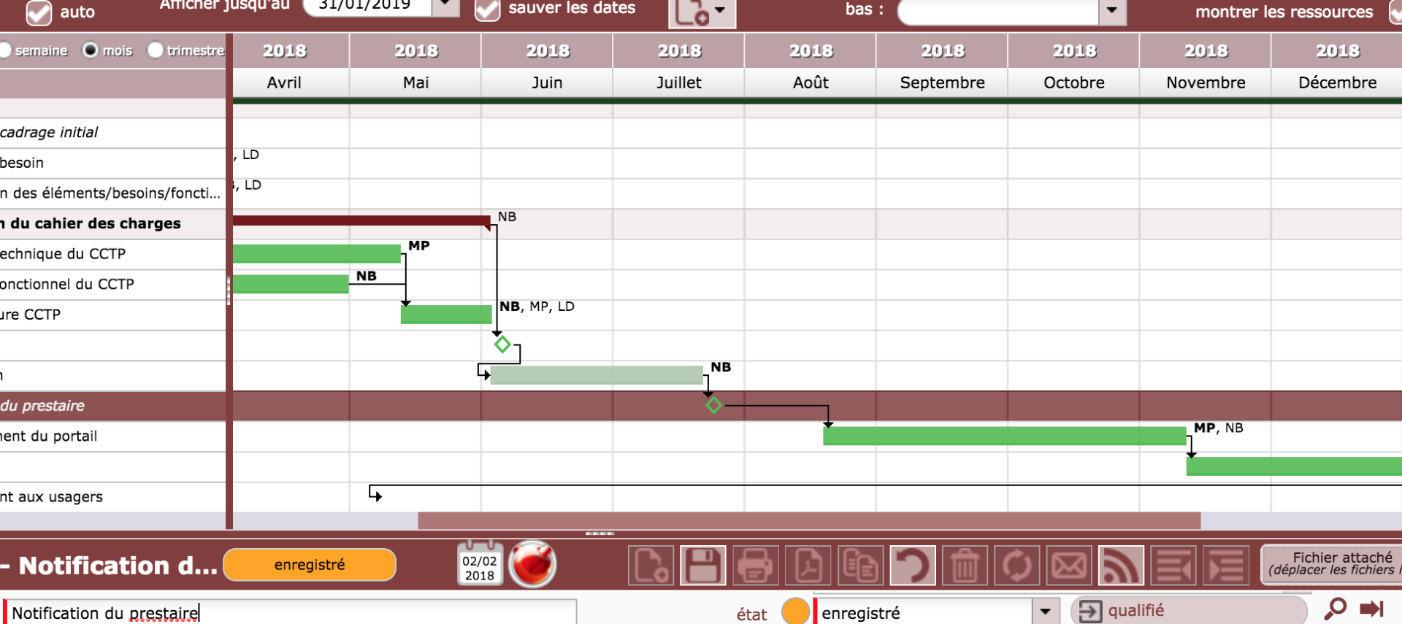Image resolution: width=1402 pixels, height=624 pixels.
Task: Select the du prestaire highlighted row
Action: [112, 406]
